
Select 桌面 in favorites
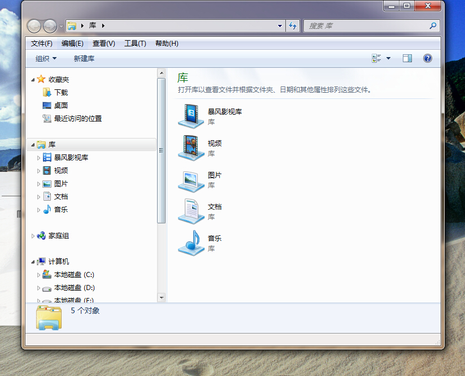(x=61, y=105)
